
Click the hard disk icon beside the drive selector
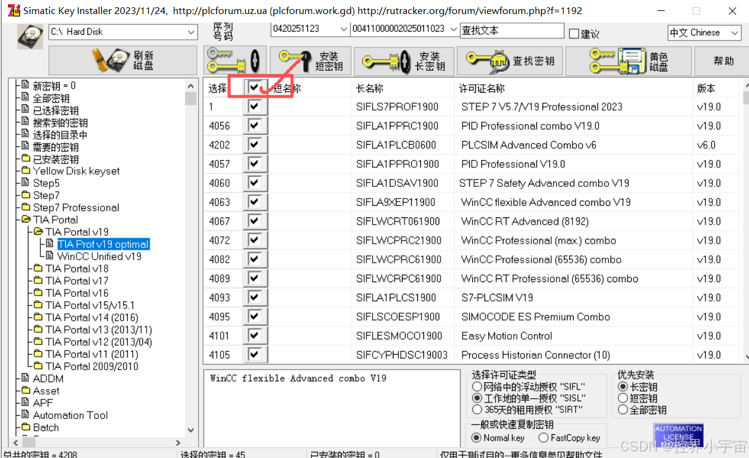pyautogui.click(x=29, y=36)
